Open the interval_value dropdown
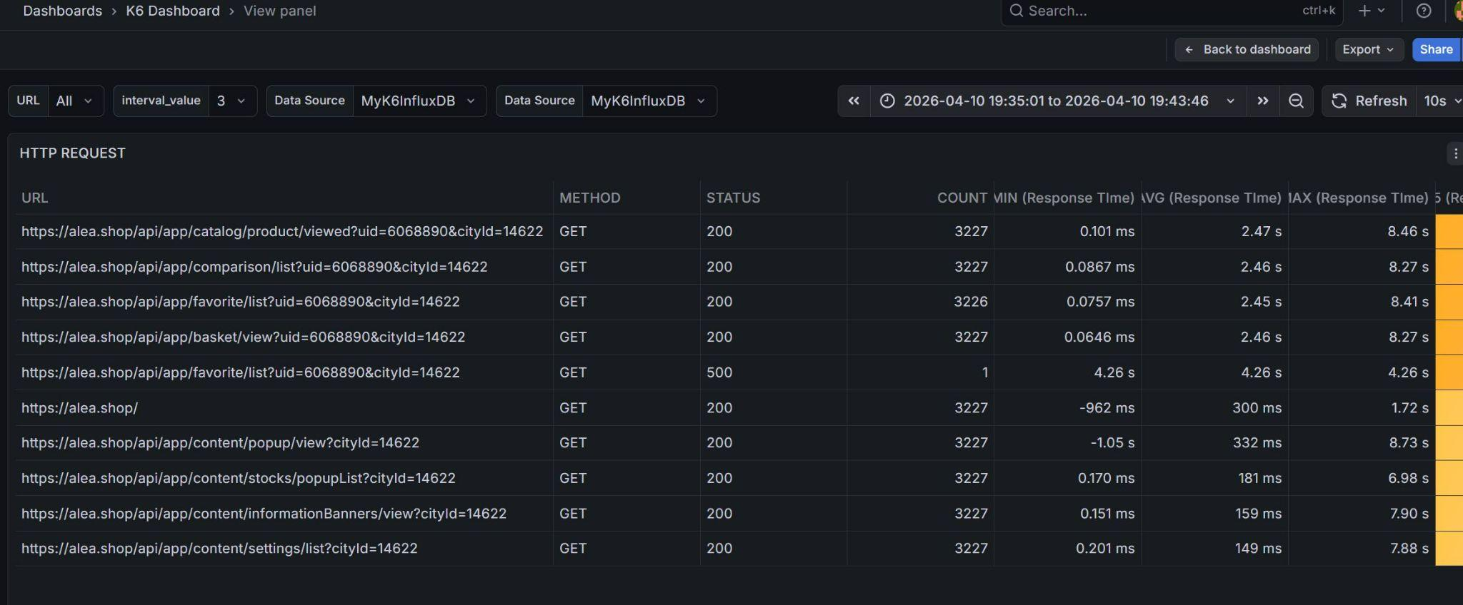 [x=232, y=101]
